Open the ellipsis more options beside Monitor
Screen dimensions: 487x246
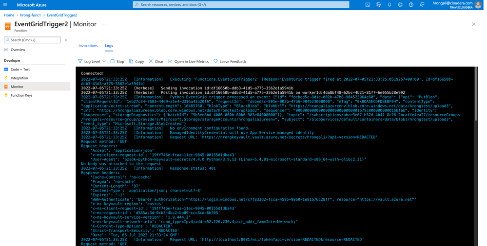pyautogui.click(x=105, y=24)
